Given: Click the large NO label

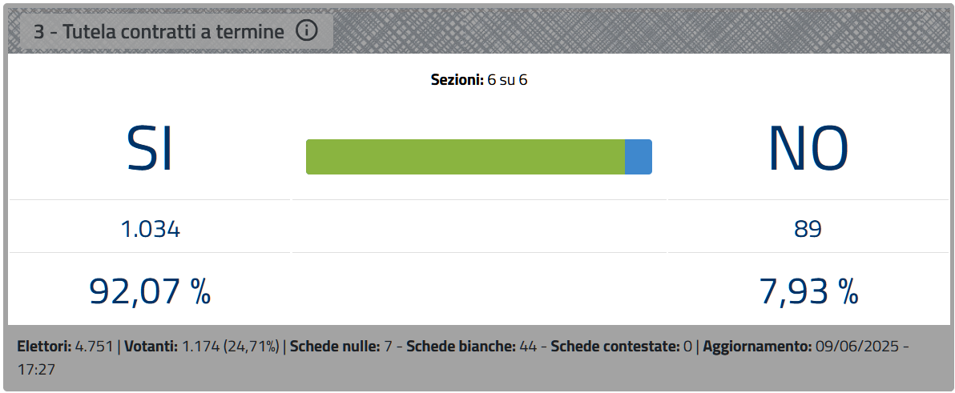Looking at the screenshot, I should (x=808, y=148).
